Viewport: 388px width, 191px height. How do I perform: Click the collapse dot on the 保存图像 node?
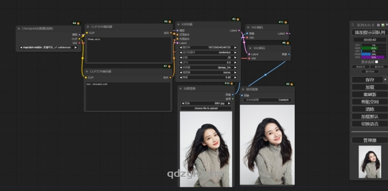click(243, 89)
